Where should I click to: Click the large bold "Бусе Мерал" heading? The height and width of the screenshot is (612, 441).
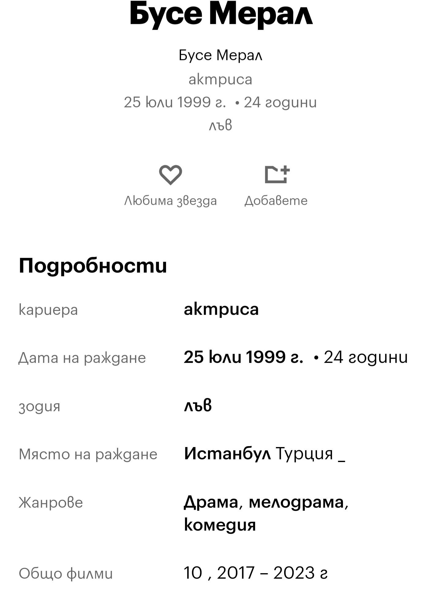[x=221, y=14]
